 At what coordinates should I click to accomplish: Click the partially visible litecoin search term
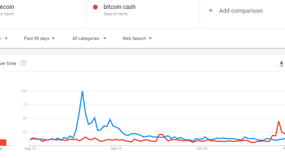pyautogui.click(x=7, y=7)
